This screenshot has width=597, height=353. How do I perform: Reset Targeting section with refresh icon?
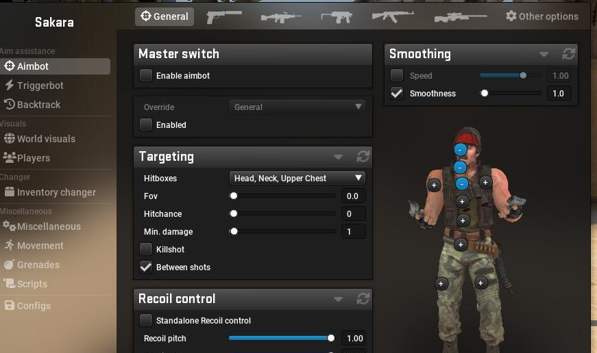pos(363,156)
